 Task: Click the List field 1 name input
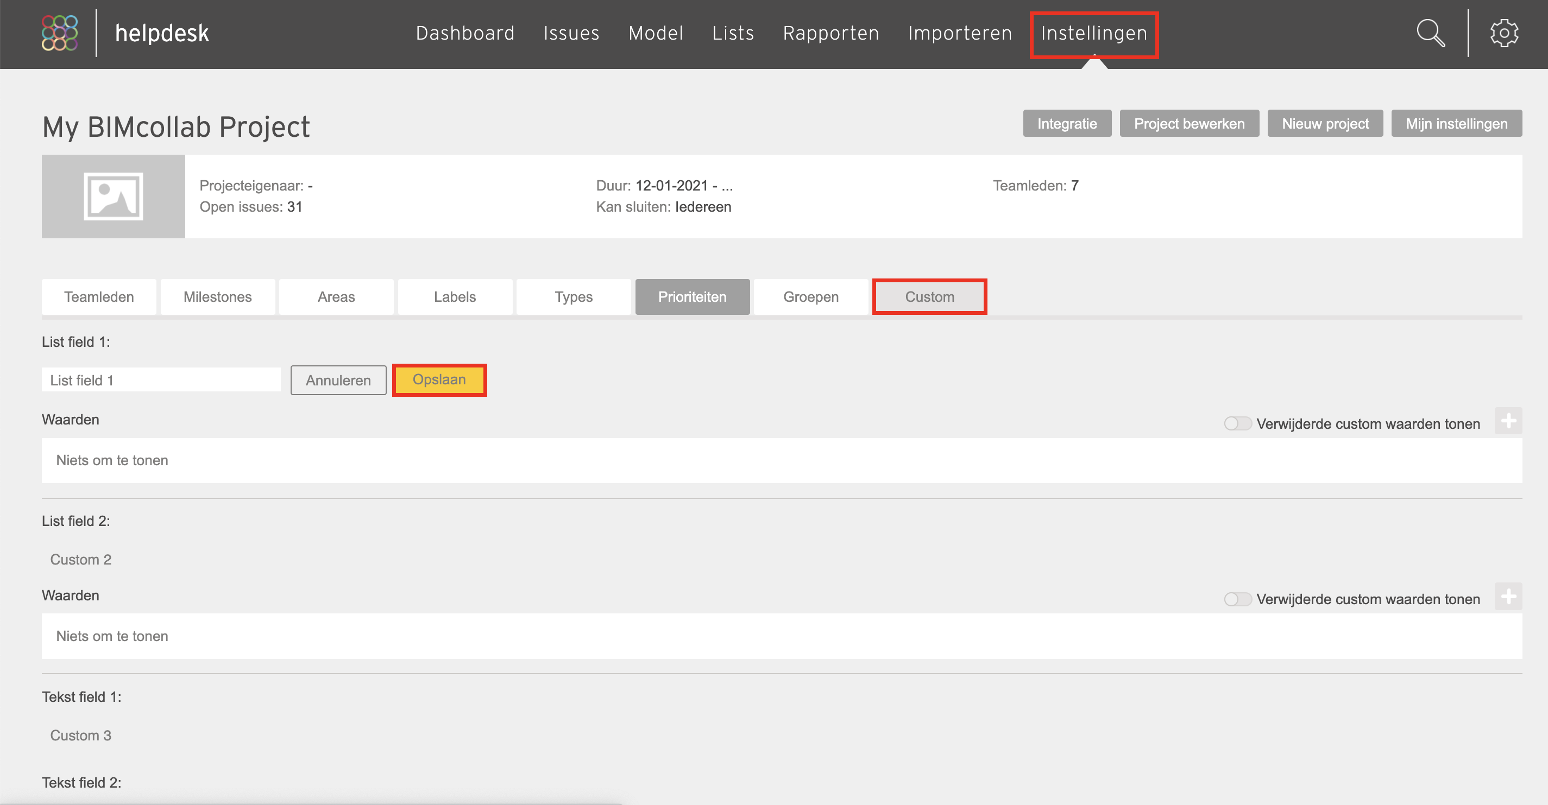point(161,379)
